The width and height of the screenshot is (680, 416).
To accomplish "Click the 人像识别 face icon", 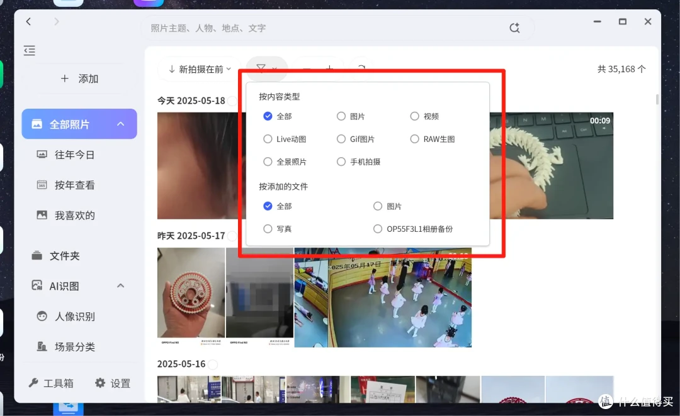I will (42, 316).
